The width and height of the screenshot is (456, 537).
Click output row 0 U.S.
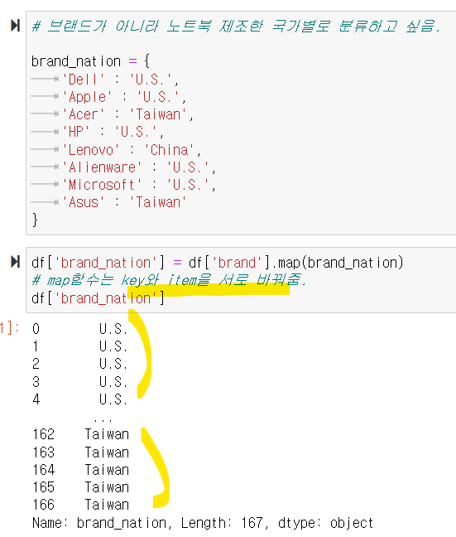click(x=80, y=329)
